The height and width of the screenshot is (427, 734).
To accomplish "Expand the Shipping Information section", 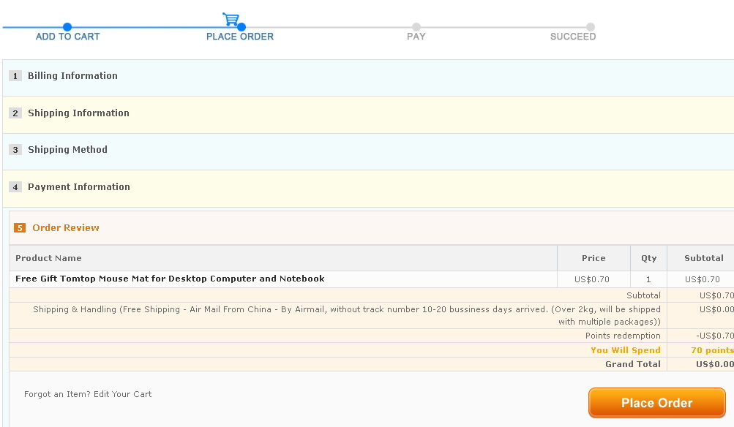I will coord(78,113).
